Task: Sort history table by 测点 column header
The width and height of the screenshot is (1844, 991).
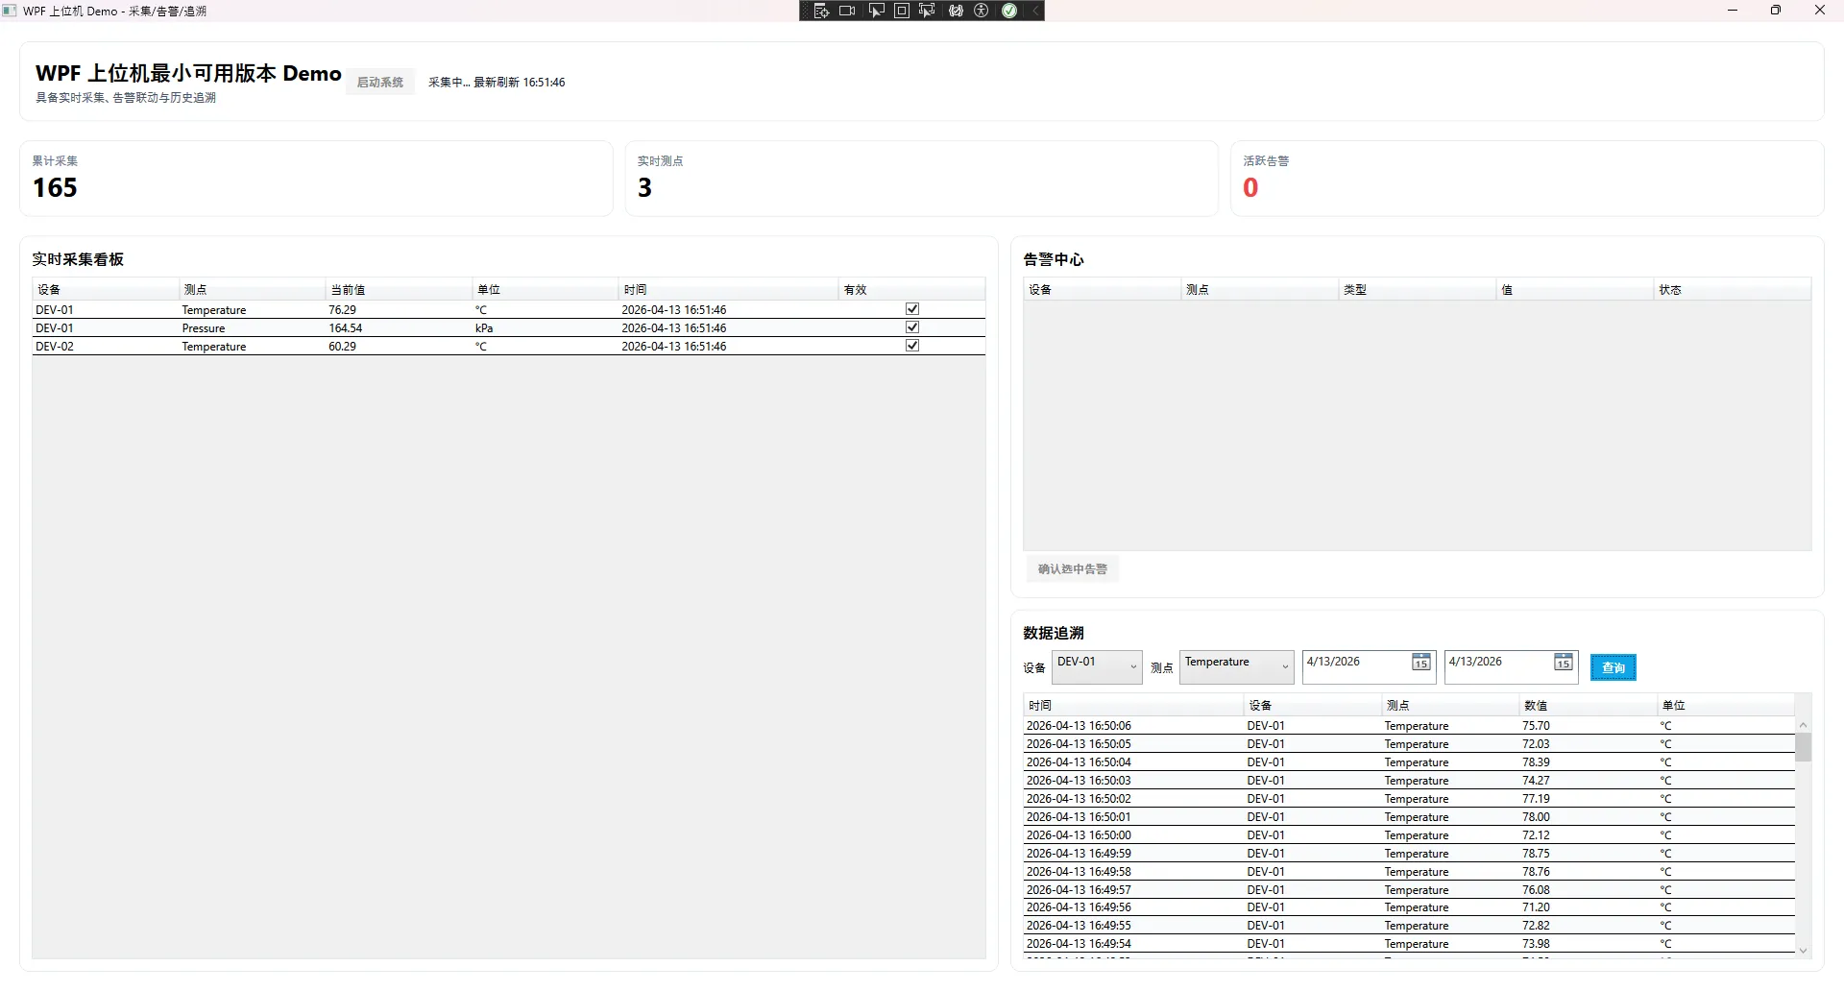Action: coord(1450,705)
